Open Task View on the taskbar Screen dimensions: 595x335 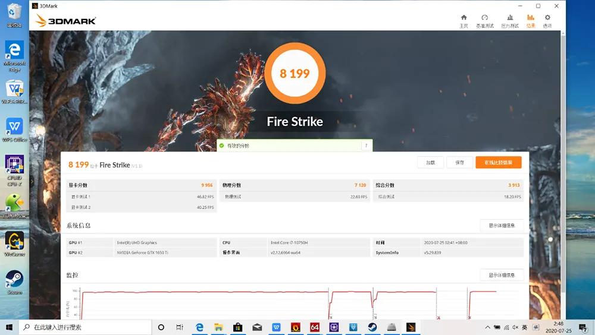click(x=180, y=327)
